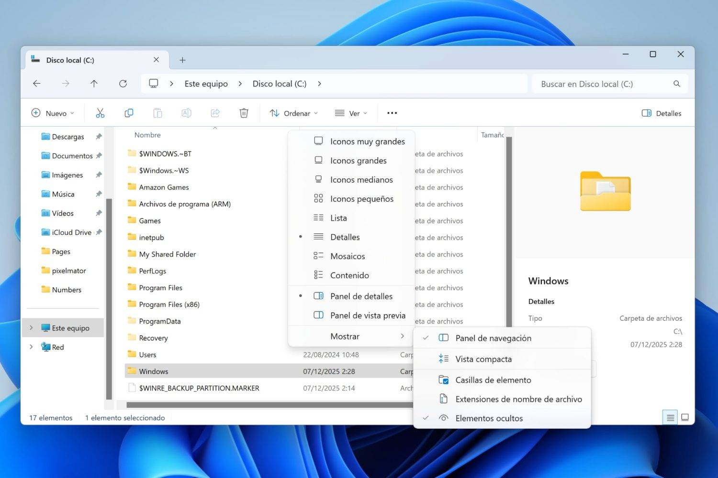Toggle Panel de navegación visibility
The image size is (718, 478).
pos(502,338)
